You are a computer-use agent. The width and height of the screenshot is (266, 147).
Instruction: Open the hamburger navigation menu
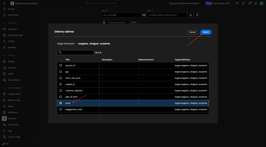[4, 4]
